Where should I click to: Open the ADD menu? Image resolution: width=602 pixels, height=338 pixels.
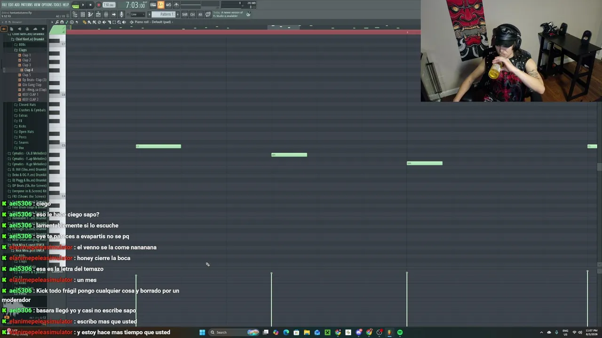tap(17, 5)
